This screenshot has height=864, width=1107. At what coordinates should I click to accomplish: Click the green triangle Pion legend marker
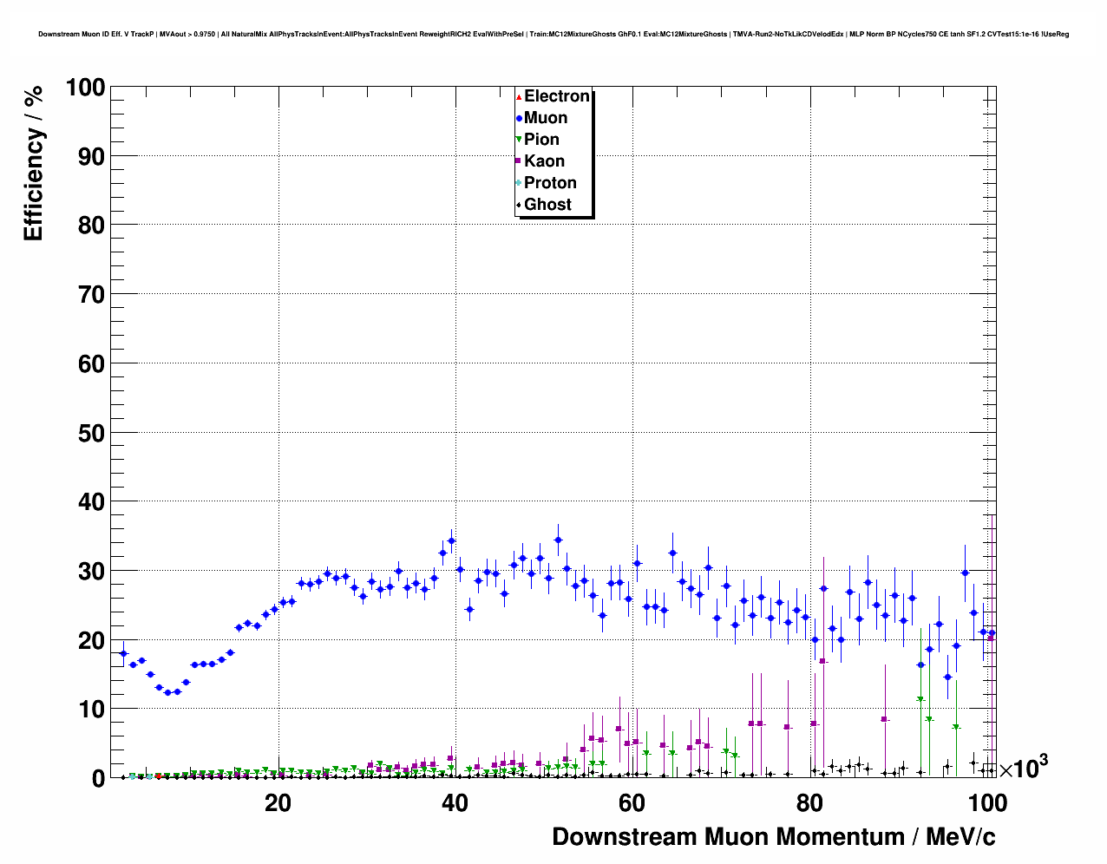[519, 140]
